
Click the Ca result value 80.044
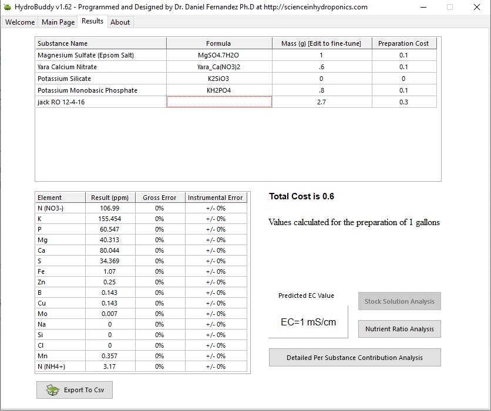coord(110,250)
